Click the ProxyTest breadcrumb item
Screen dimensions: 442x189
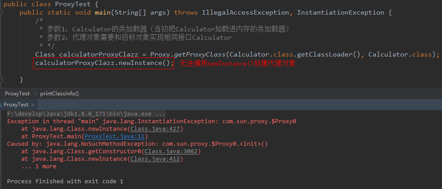tap(17, 94)
